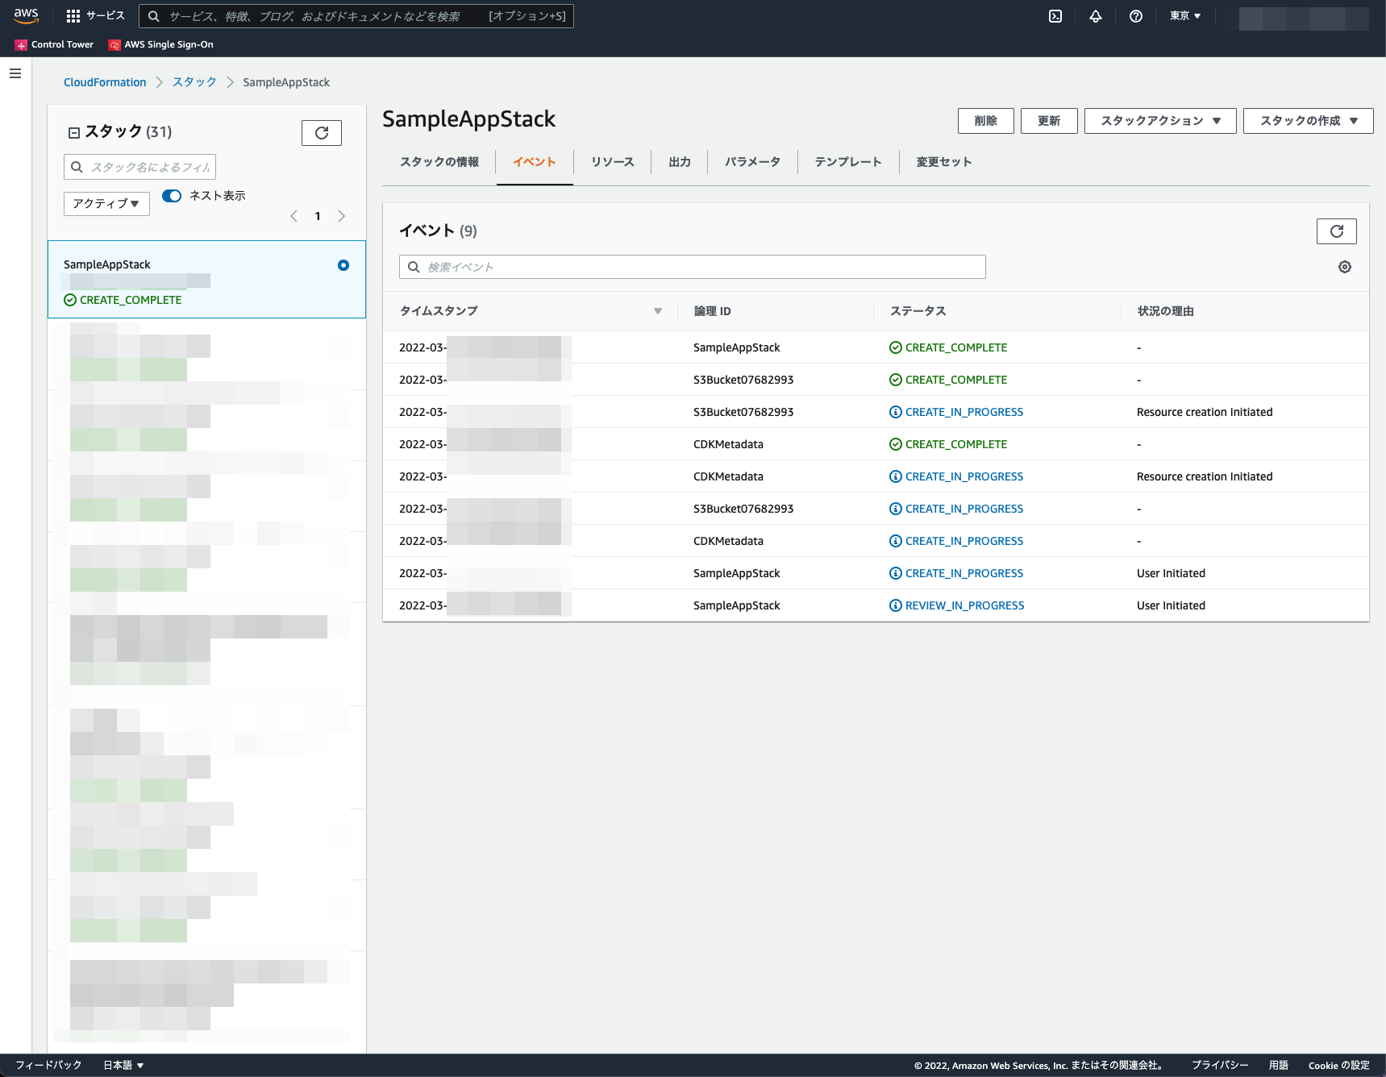Screen dimensions: 1386x1077
Task: Open the services grid menu icon
Action: point(73,16)
